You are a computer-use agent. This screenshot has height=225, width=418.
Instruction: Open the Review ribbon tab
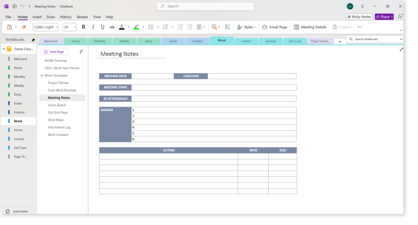[x=82, y=17]
